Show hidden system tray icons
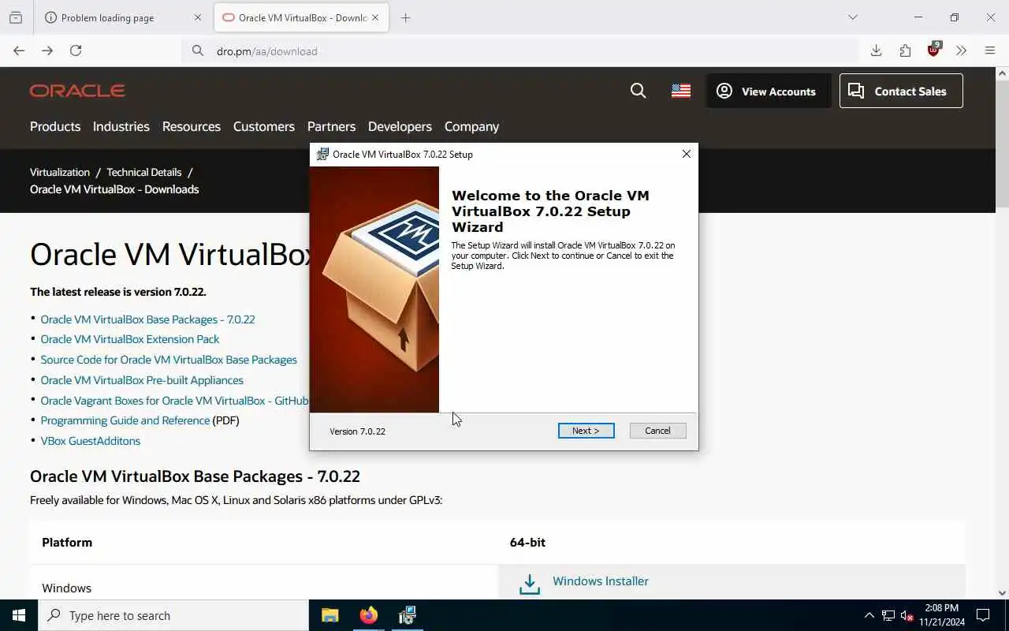Screen dimensions: 1009x631 [869, 615]
